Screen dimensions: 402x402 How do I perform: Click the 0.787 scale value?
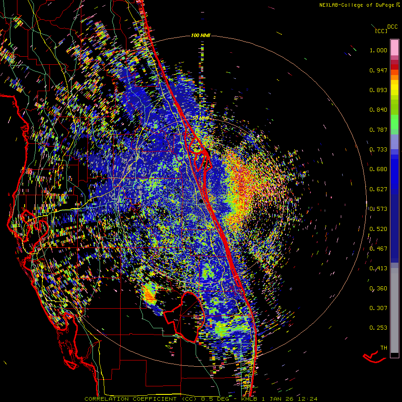(x=378, y=130)
